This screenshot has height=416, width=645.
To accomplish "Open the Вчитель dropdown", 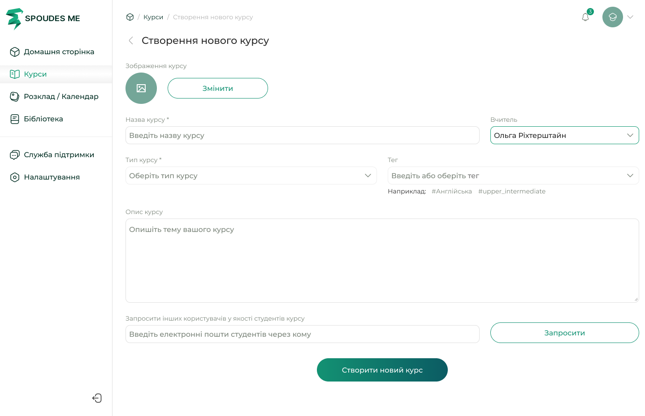I will (564, 135).
